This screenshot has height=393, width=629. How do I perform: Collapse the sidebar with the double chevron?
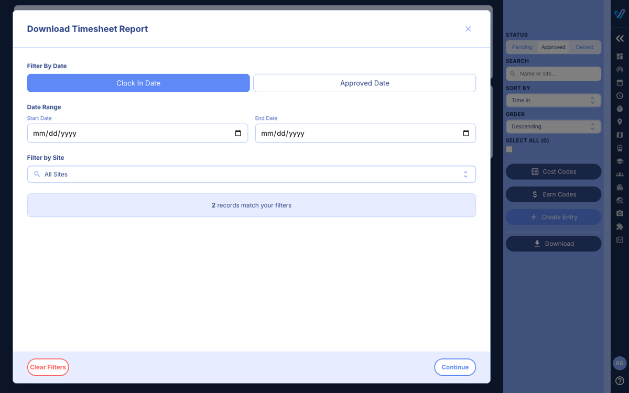pyautogui.click(x=620, y=38)
